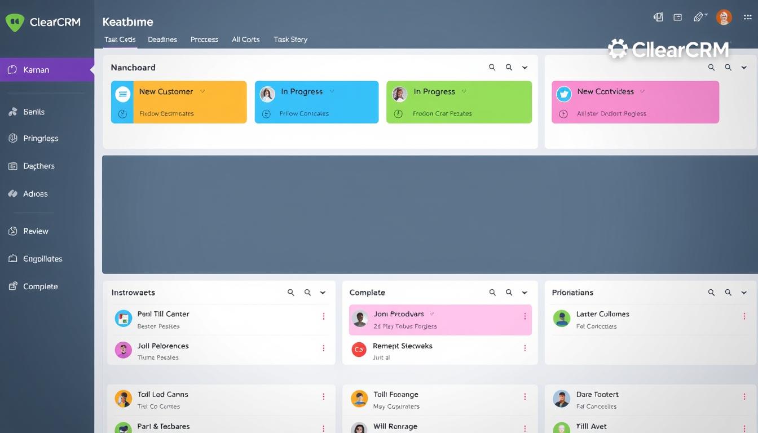This screenshot has height=433, width=758.
Task: Expand the chevron in the Complate panel header
Action: click(x=525, y=293)
